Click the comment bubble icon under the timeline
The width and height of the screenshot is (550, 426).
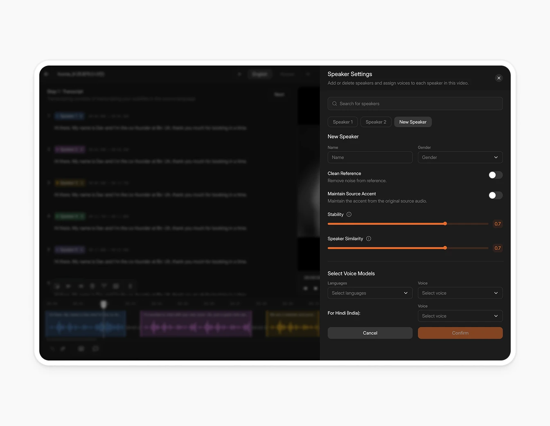pos(95,349)
